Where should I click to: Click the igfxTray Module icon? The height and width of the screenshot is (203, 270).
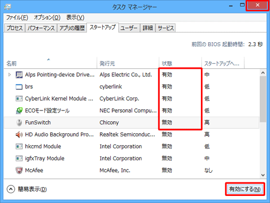(x=19, y=159)
